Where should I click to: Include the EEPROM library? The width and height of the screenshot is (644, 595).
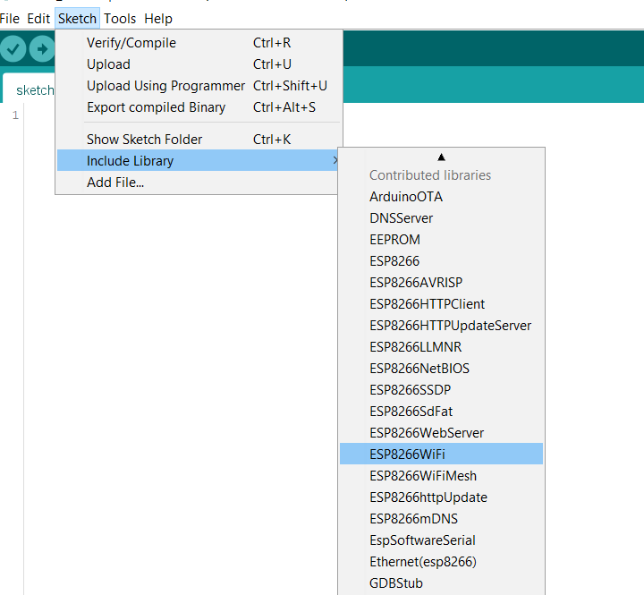click(x=442, y=239)
